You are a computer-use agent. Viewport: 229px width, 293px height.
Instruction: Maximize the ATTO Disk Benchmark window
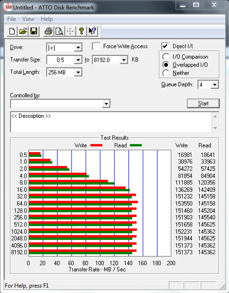(x=196, y=5)
